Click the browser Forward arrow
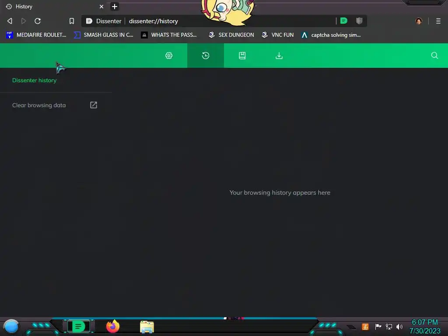The image size is (448, 336). 24,21
